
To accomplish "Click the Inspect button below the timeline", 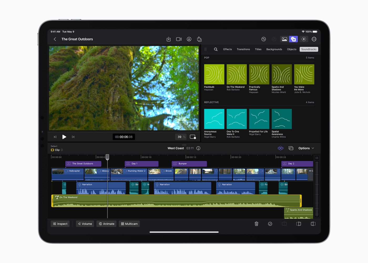I will pos(60,224).
